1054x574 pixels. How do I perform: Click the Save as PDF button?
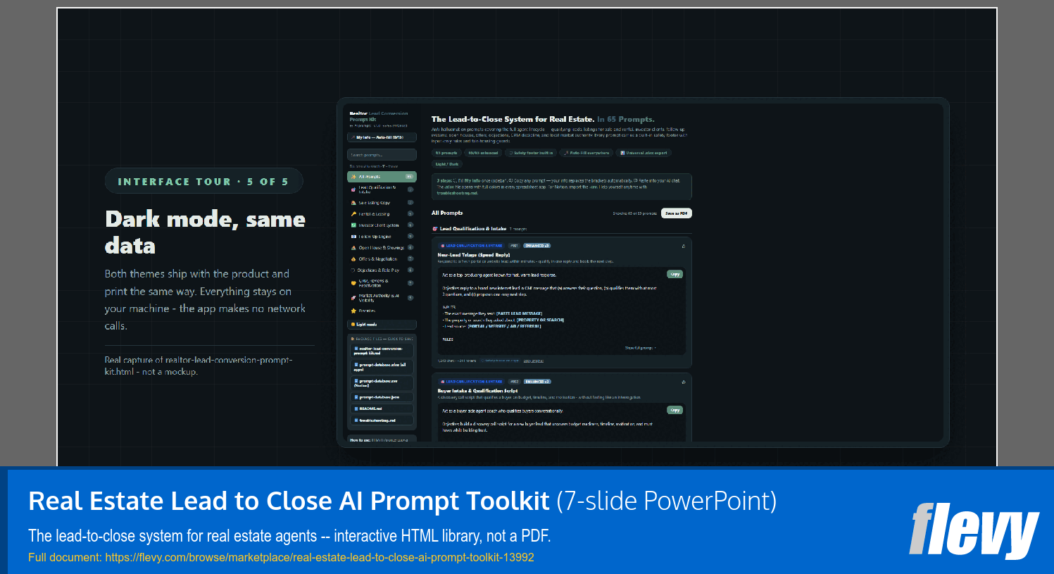point(677,213)
